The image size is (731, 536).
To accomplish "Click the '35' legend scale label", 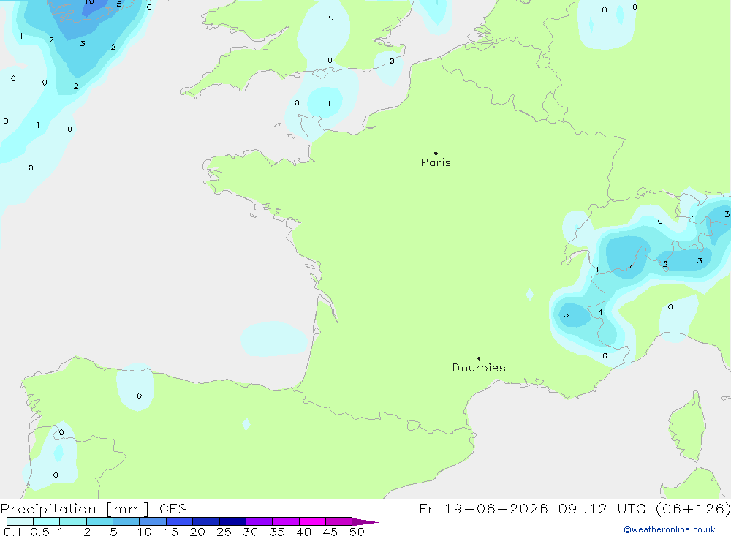I will click(277, 532).
